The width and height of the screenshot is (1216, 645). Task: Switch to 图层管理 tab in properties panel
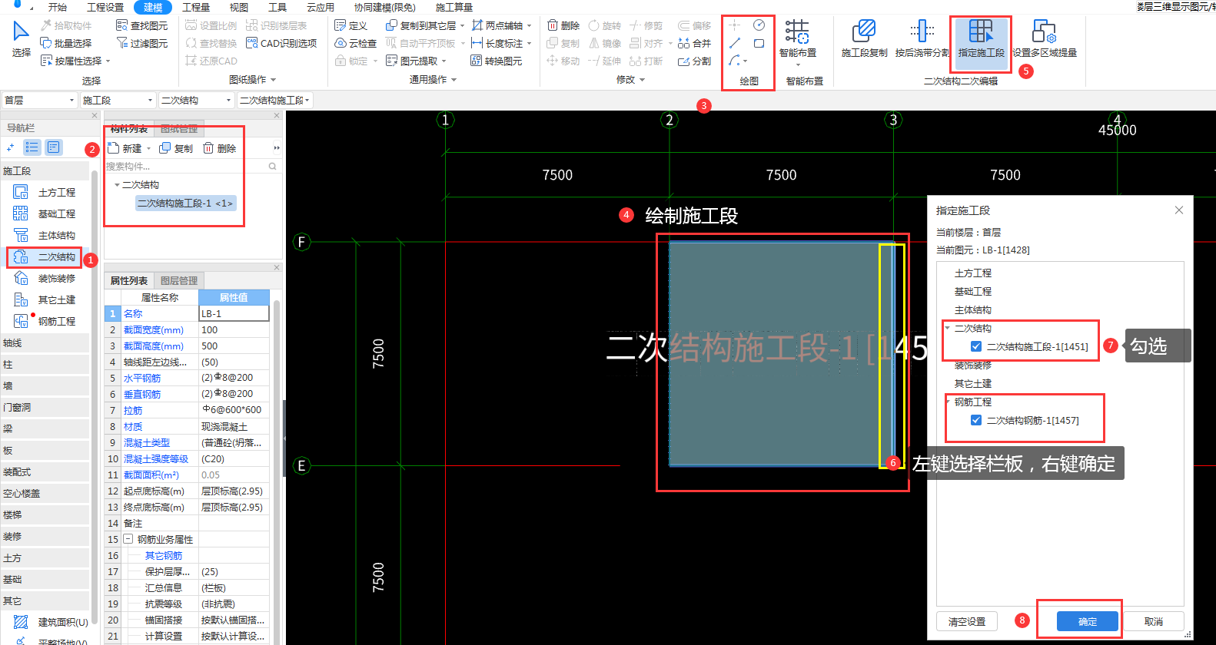(x=179, y=281)
